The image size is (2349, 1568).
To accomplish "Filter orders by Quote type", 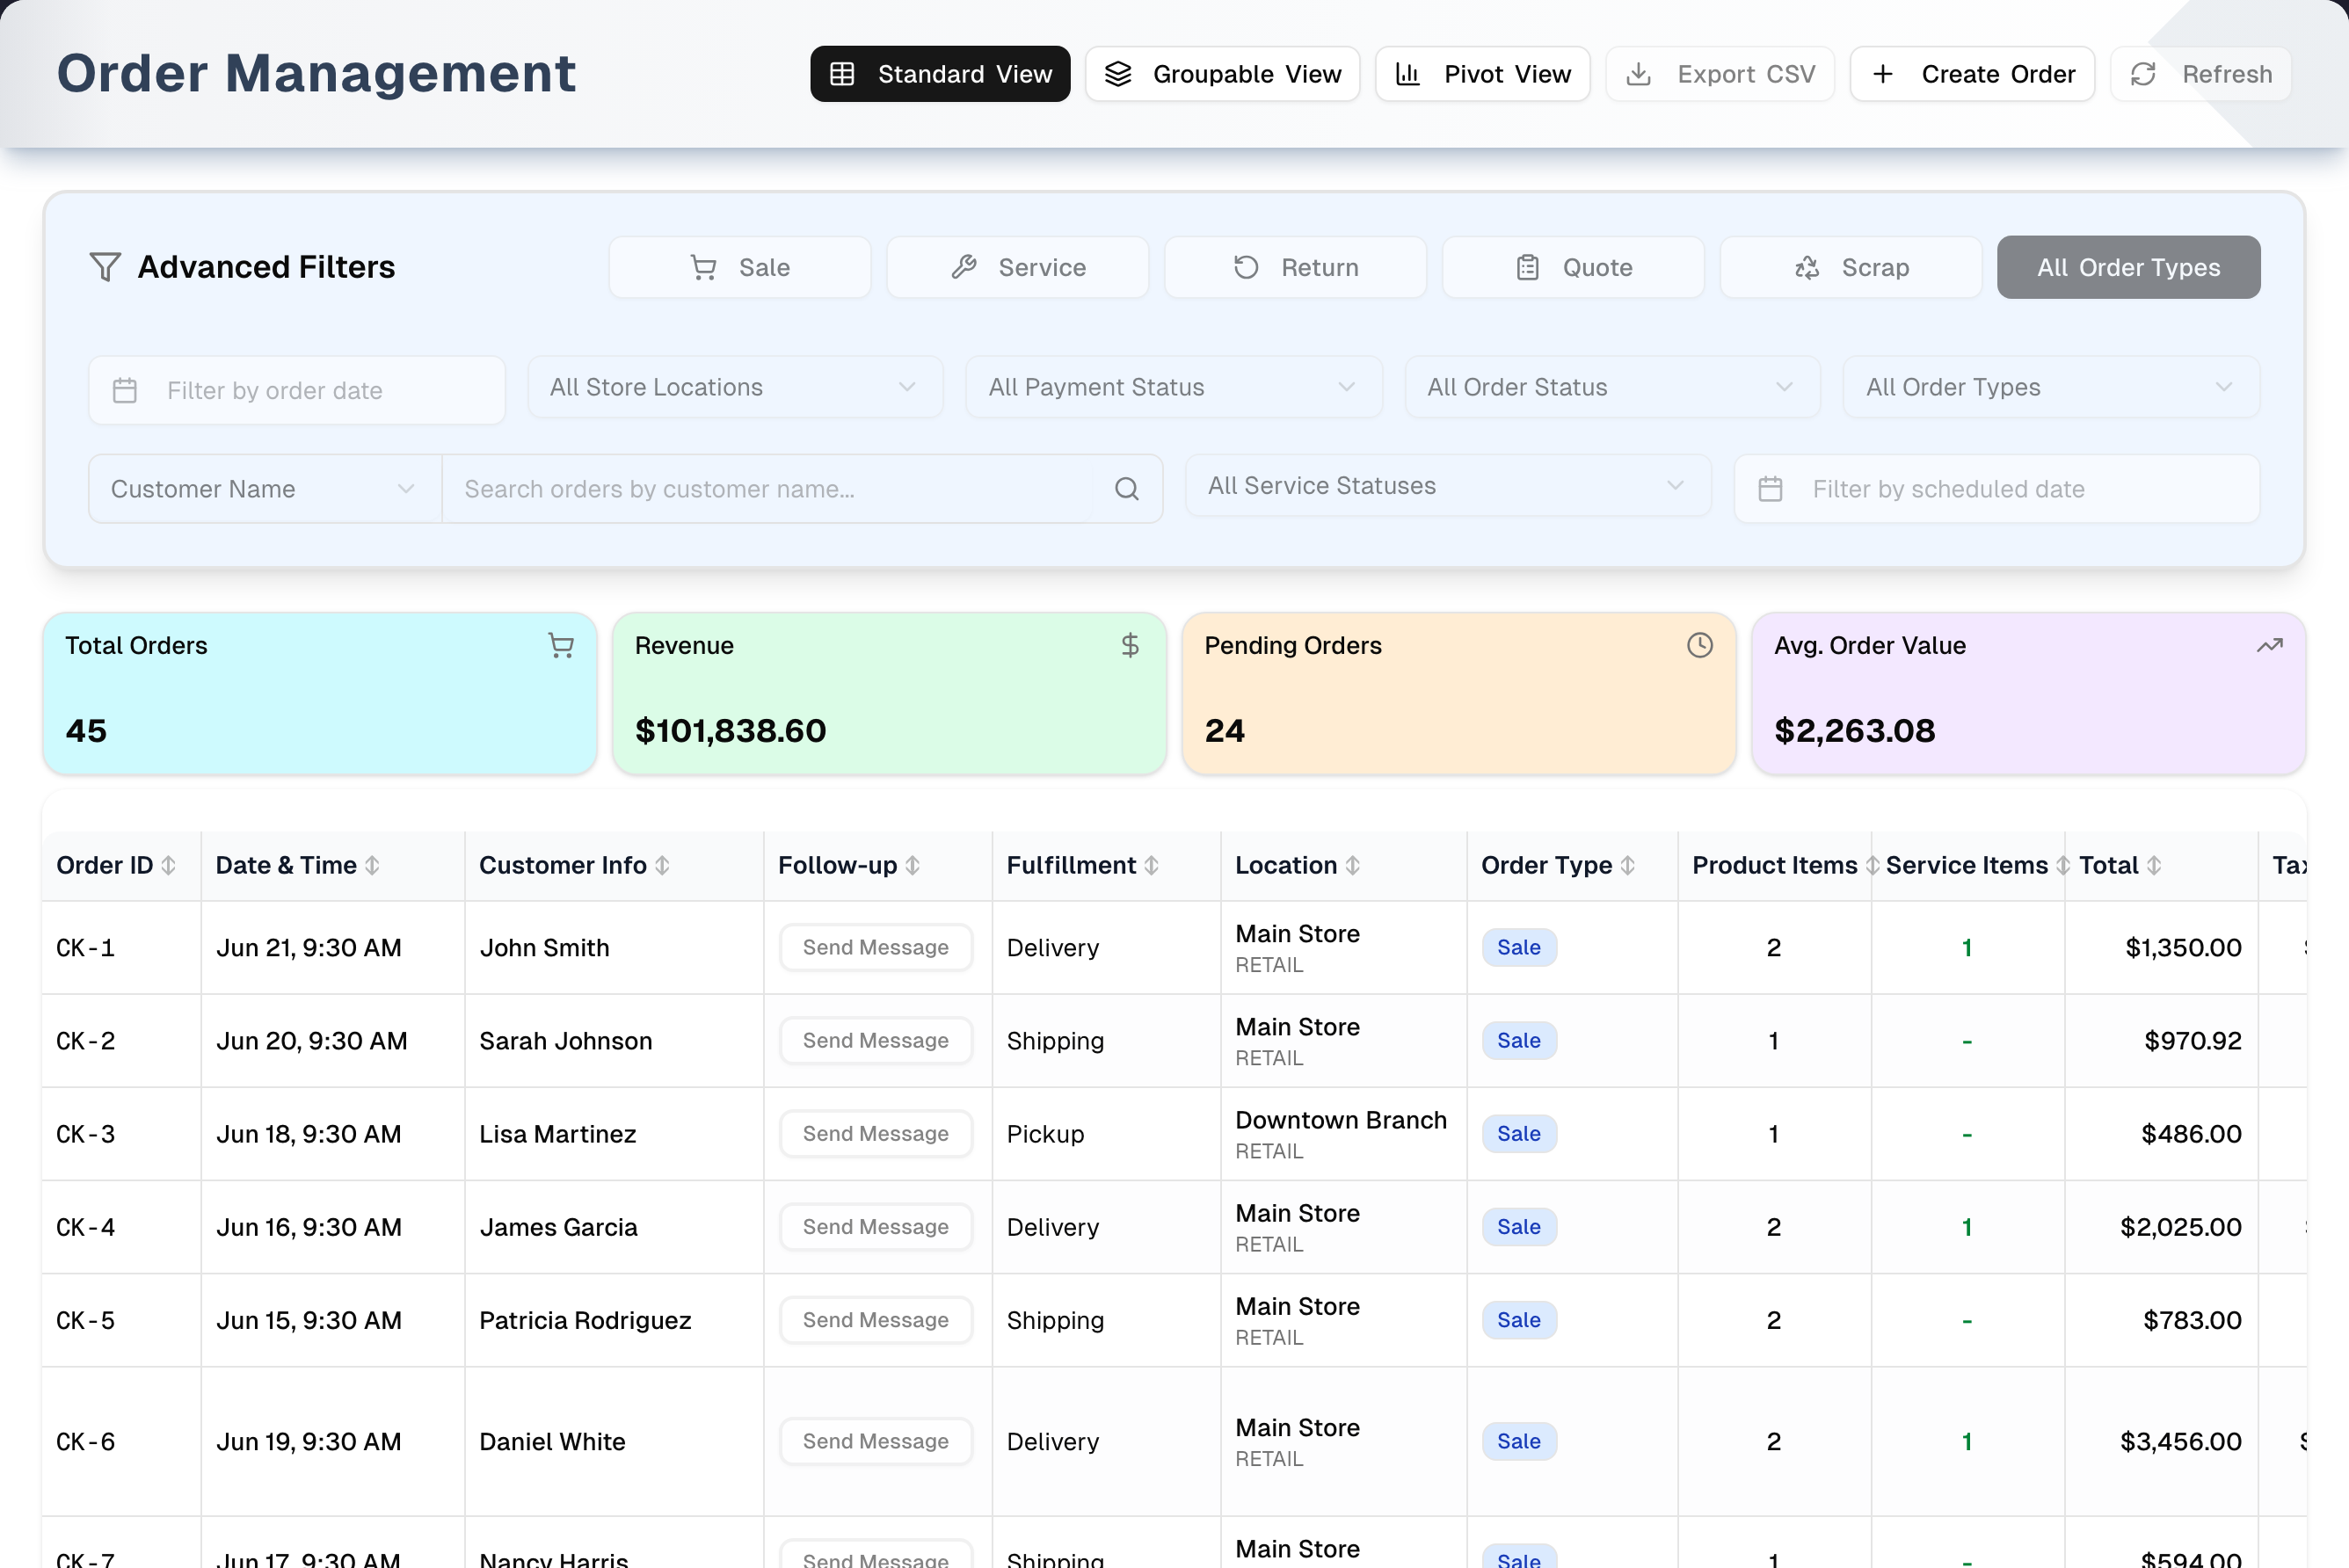I will coord(1573,267).
